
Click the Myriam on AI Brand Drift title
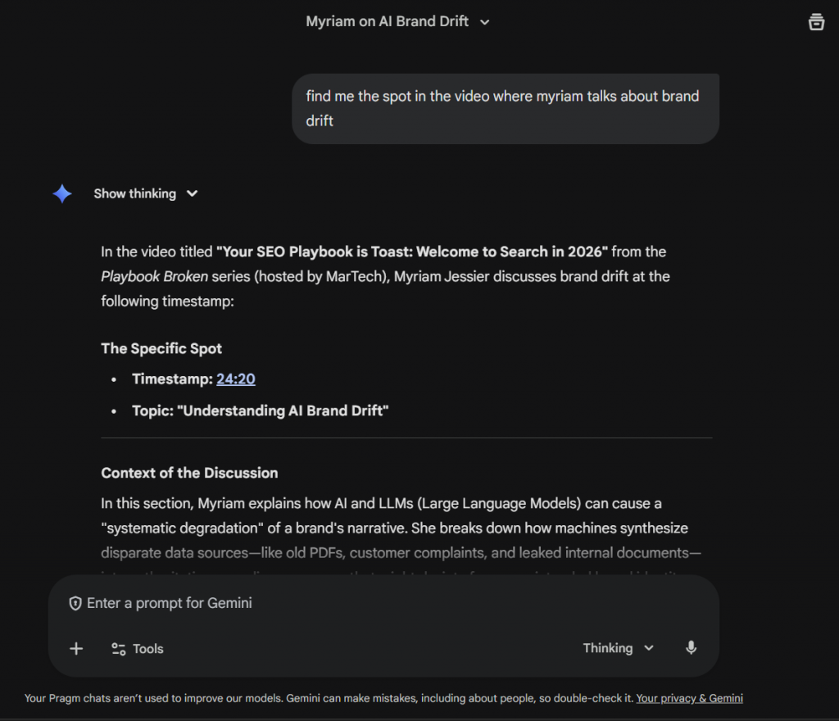pos(387,21)
